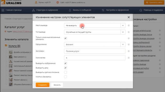Click the Сохранить button
Image resolution: width=165 pixels, height=92 pixels.
[43, 85]
